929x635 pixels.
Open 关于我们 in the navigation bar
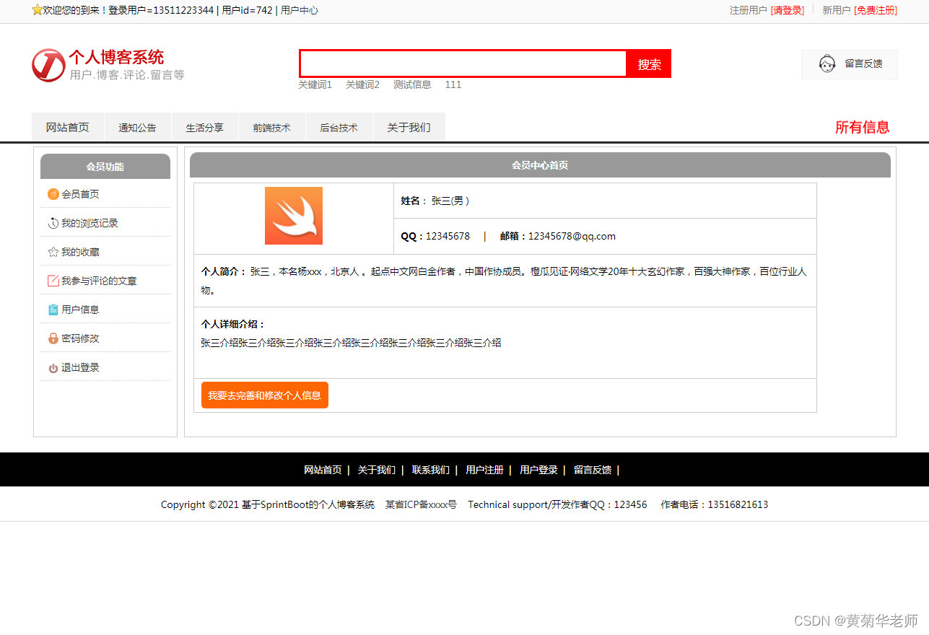point(409,126)
